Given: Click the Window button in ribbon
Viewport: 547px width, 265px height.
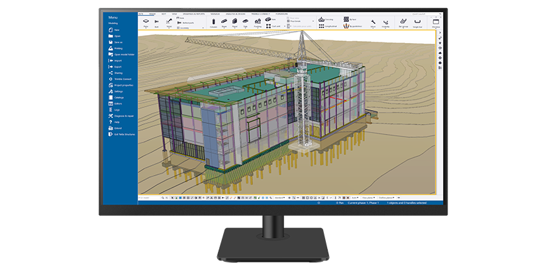Looking at the screenshot, I should coord(436,23).
